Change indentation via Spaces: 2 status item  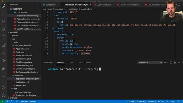pos(152,101)
